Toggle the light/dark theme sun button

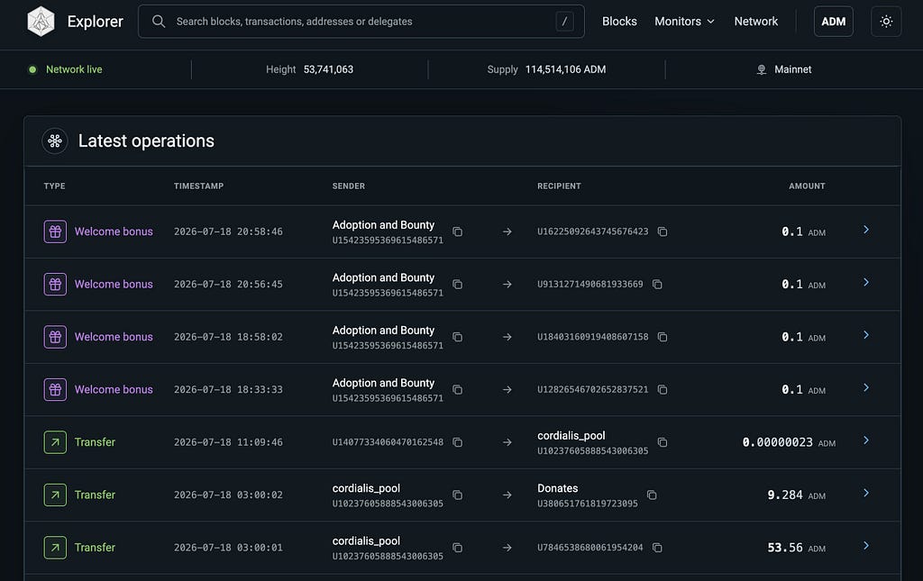click(886, 22)
